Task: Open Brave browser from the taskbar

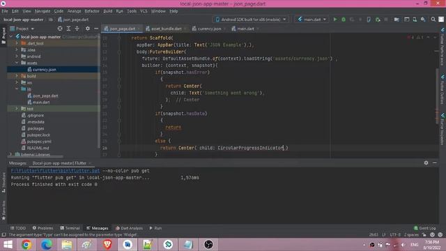Action: coord(107,245)
